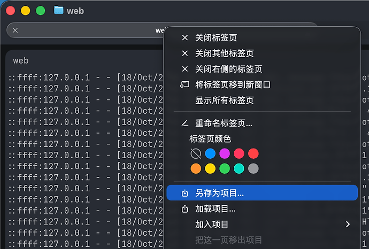Pick the green tab color

click(225, 169)
